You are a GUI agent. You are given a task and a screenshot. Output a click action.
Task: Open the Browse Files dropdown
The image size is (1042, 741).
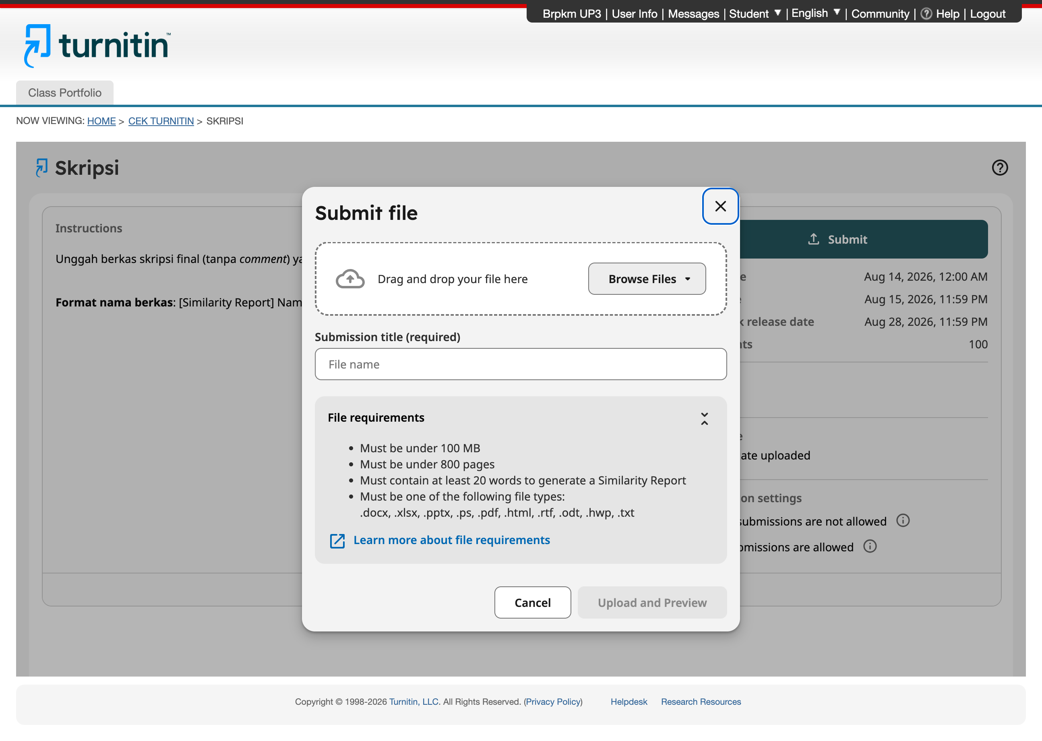point(647,279)
